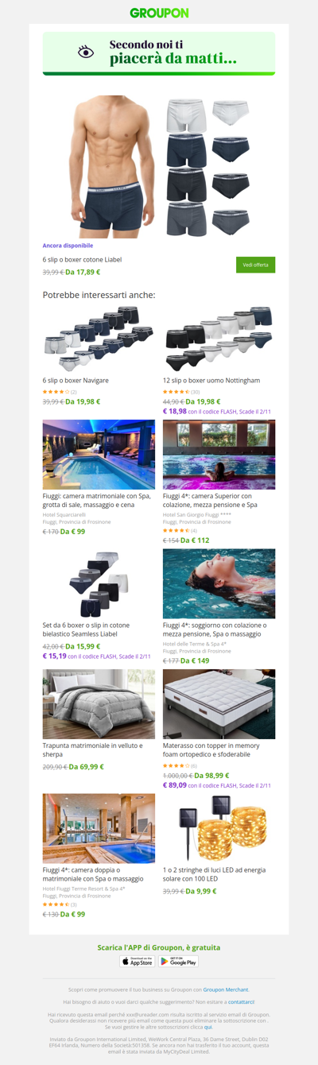Open the woman swimming spa deal image
This screenshot has height=1065, width=318.
(x=219, y=583)
